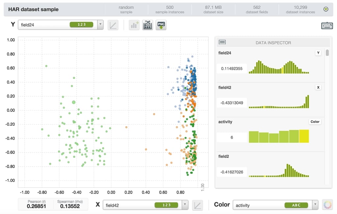Toggle the Y badge on field24
The height and width of the screenshot is (214, 337).
coord(318,53)
